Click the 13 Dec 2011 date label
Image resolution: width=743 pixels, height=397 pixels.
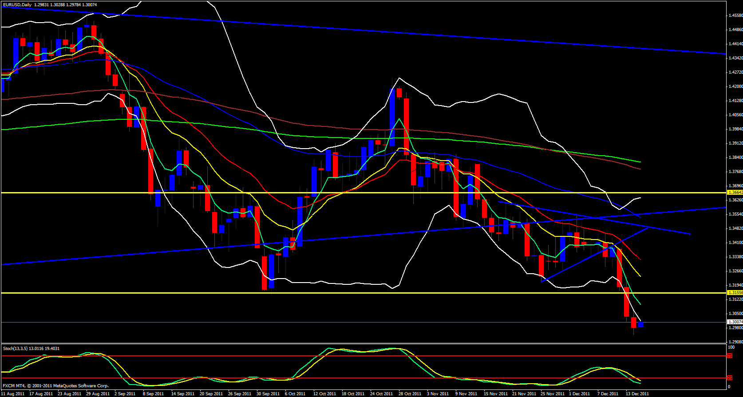click(637, 393)
